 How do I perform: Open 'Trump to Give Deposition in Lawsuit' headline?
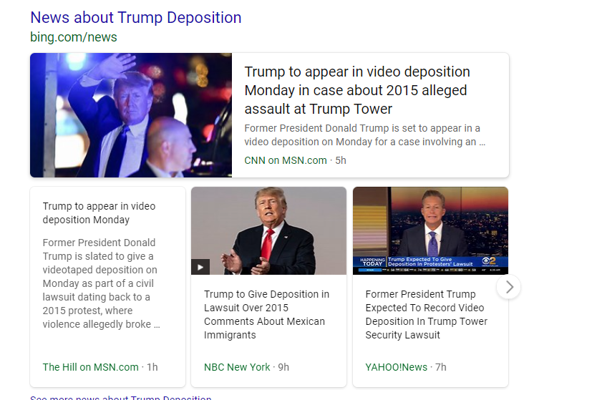(x=266, y=314)
